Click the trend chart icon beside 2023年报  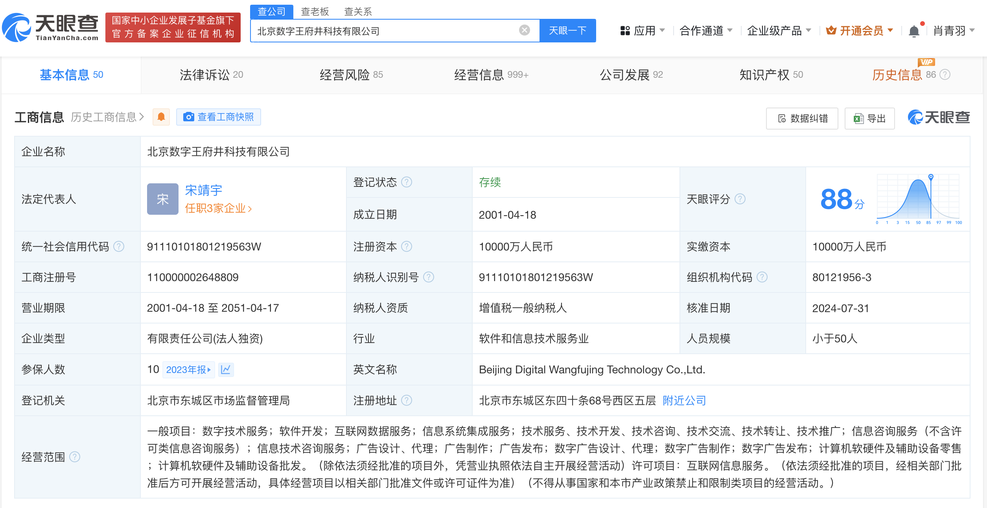[226, 369]
